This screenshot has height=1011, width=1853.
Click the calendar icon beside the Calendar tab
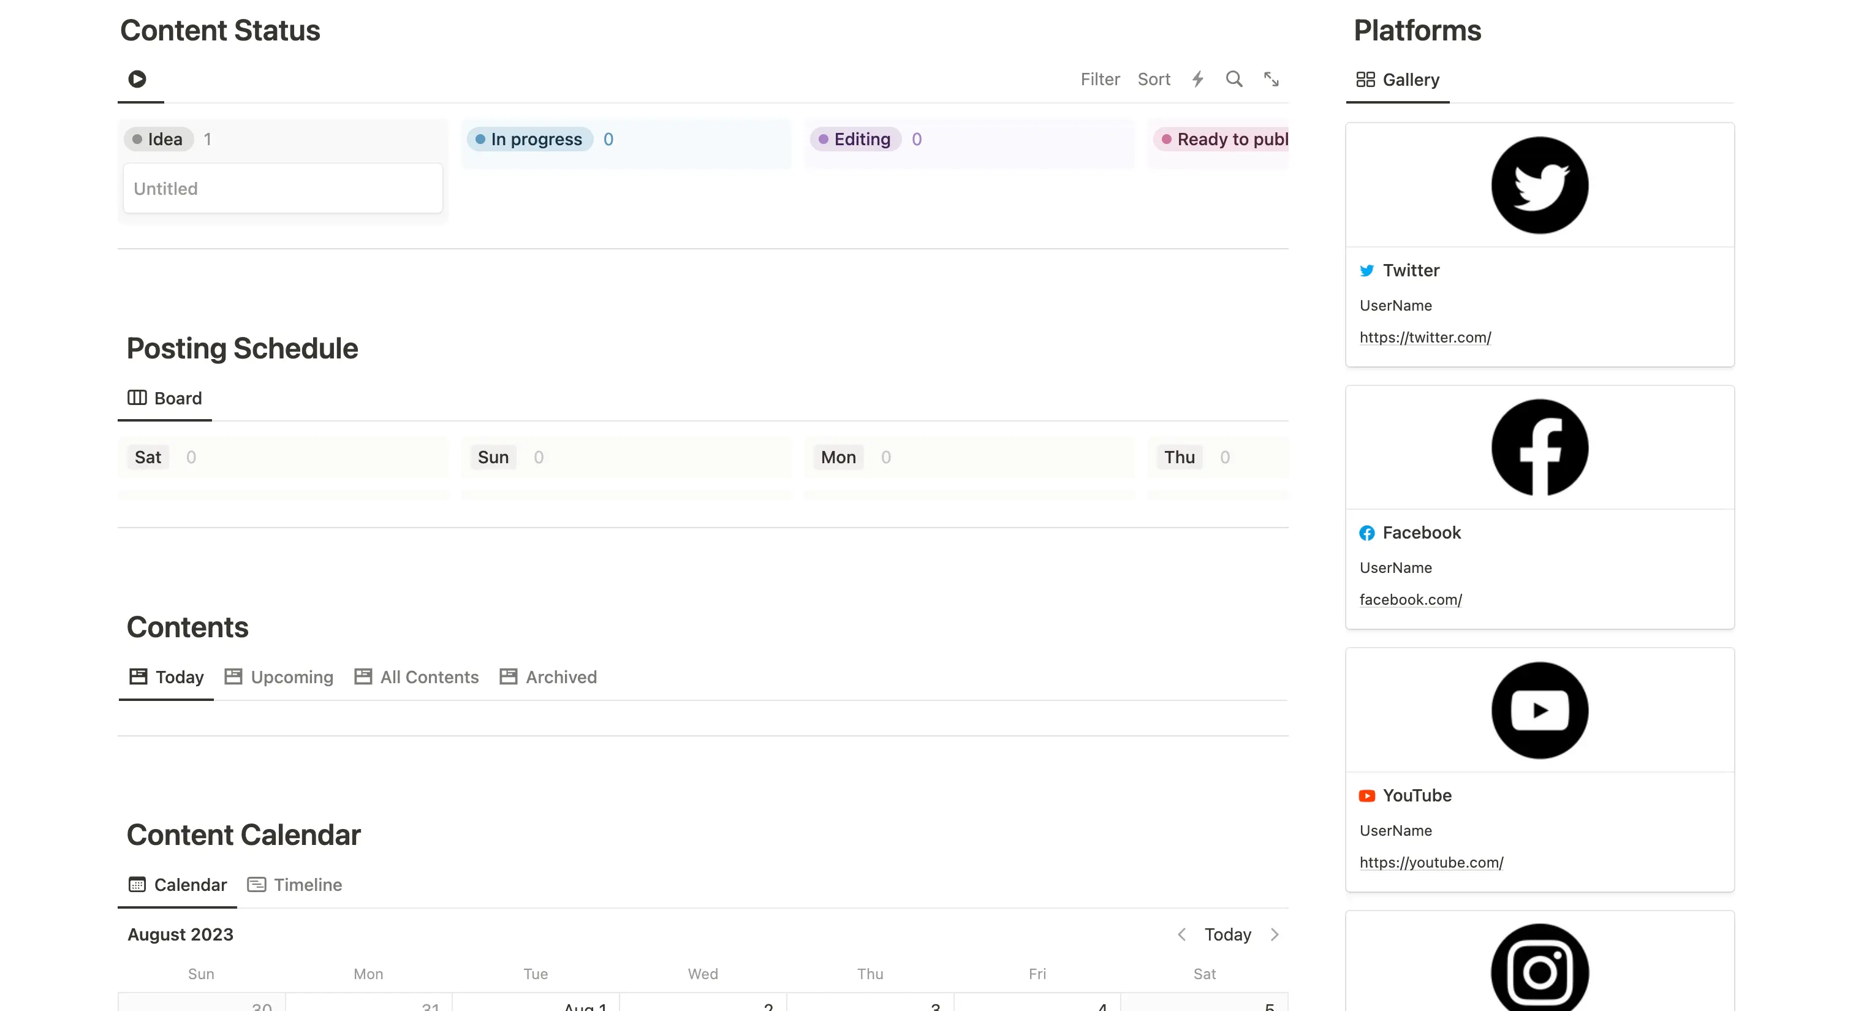137,884
